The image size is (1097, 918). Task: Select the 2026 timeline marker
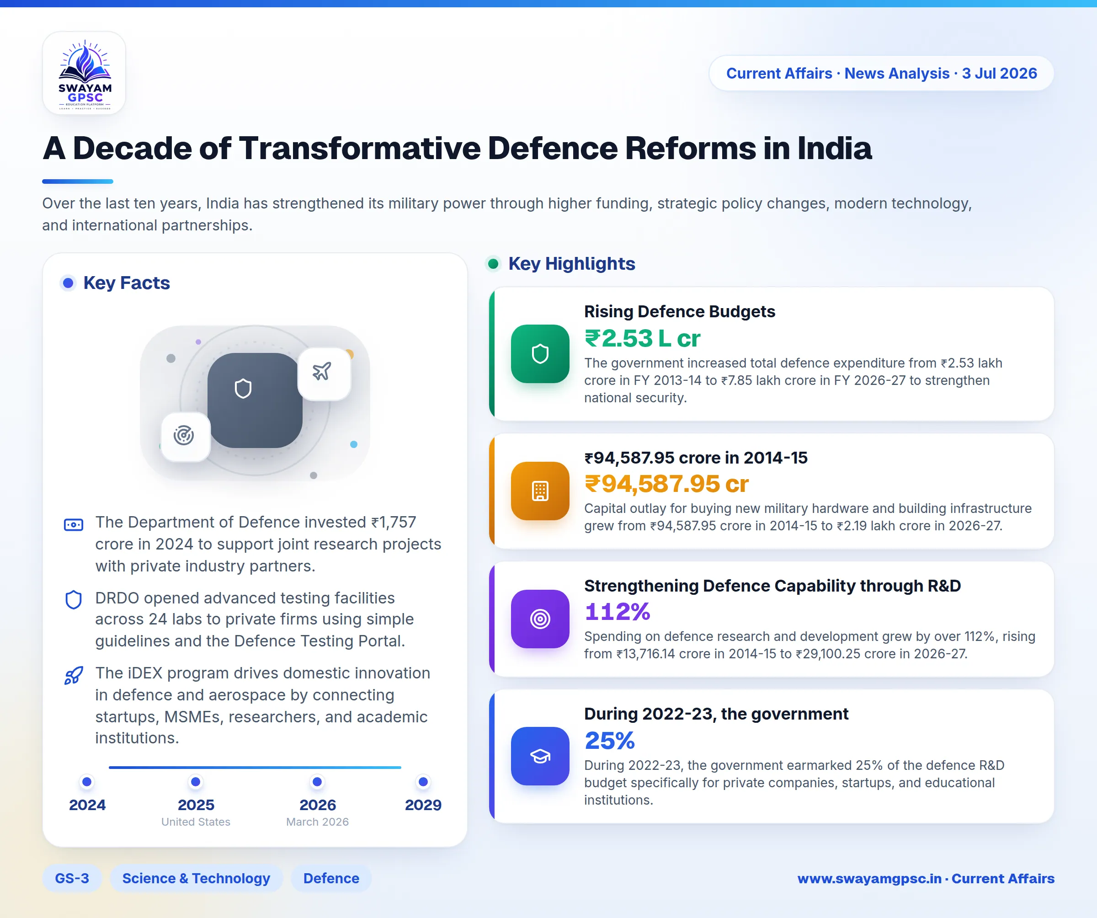coord(317,782)
